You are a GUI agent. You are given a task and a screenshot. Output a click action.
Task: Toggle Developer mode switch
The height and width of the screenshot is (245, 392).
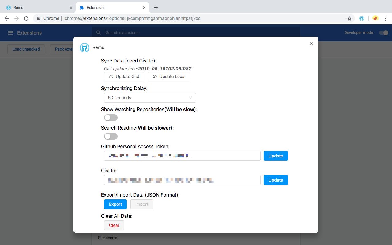[383, 33]
